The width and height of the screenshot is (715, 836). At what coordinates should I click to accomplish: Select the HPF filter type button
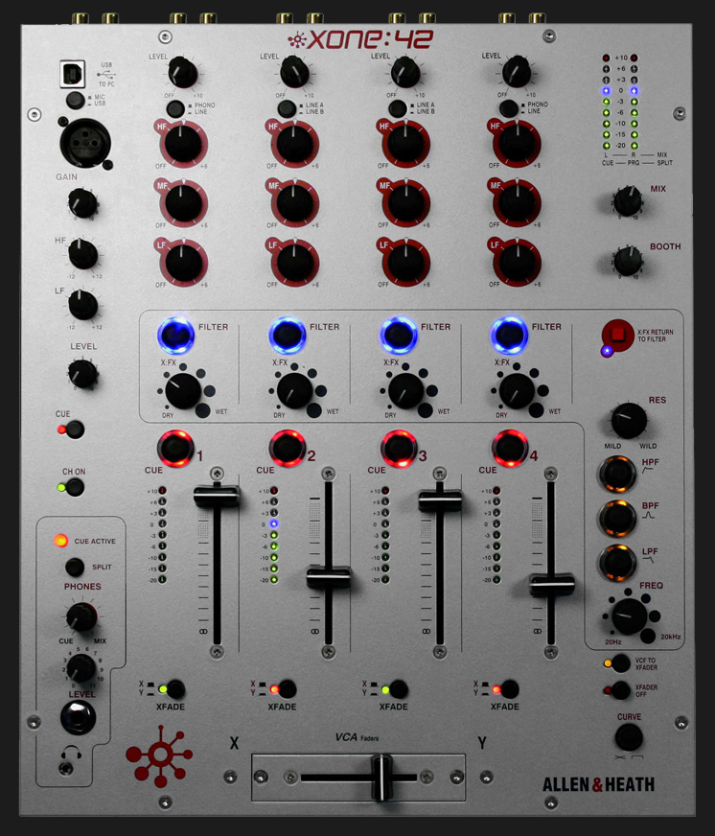617,474
